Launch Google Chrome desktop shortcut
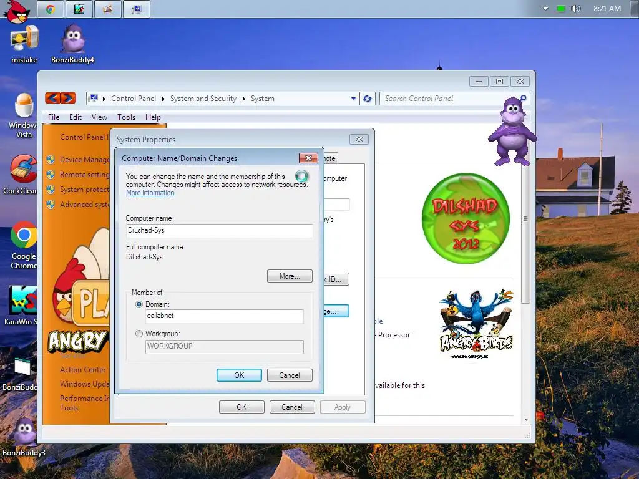This screenshot has height=479, width=639. click(24, 245)
